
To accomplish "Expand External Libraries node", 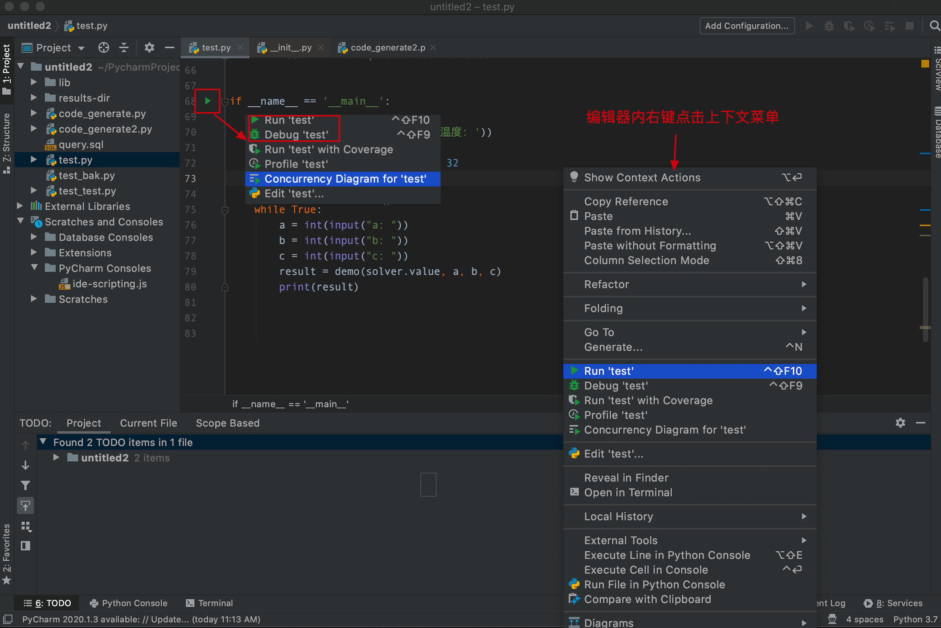I will (20, 206).
